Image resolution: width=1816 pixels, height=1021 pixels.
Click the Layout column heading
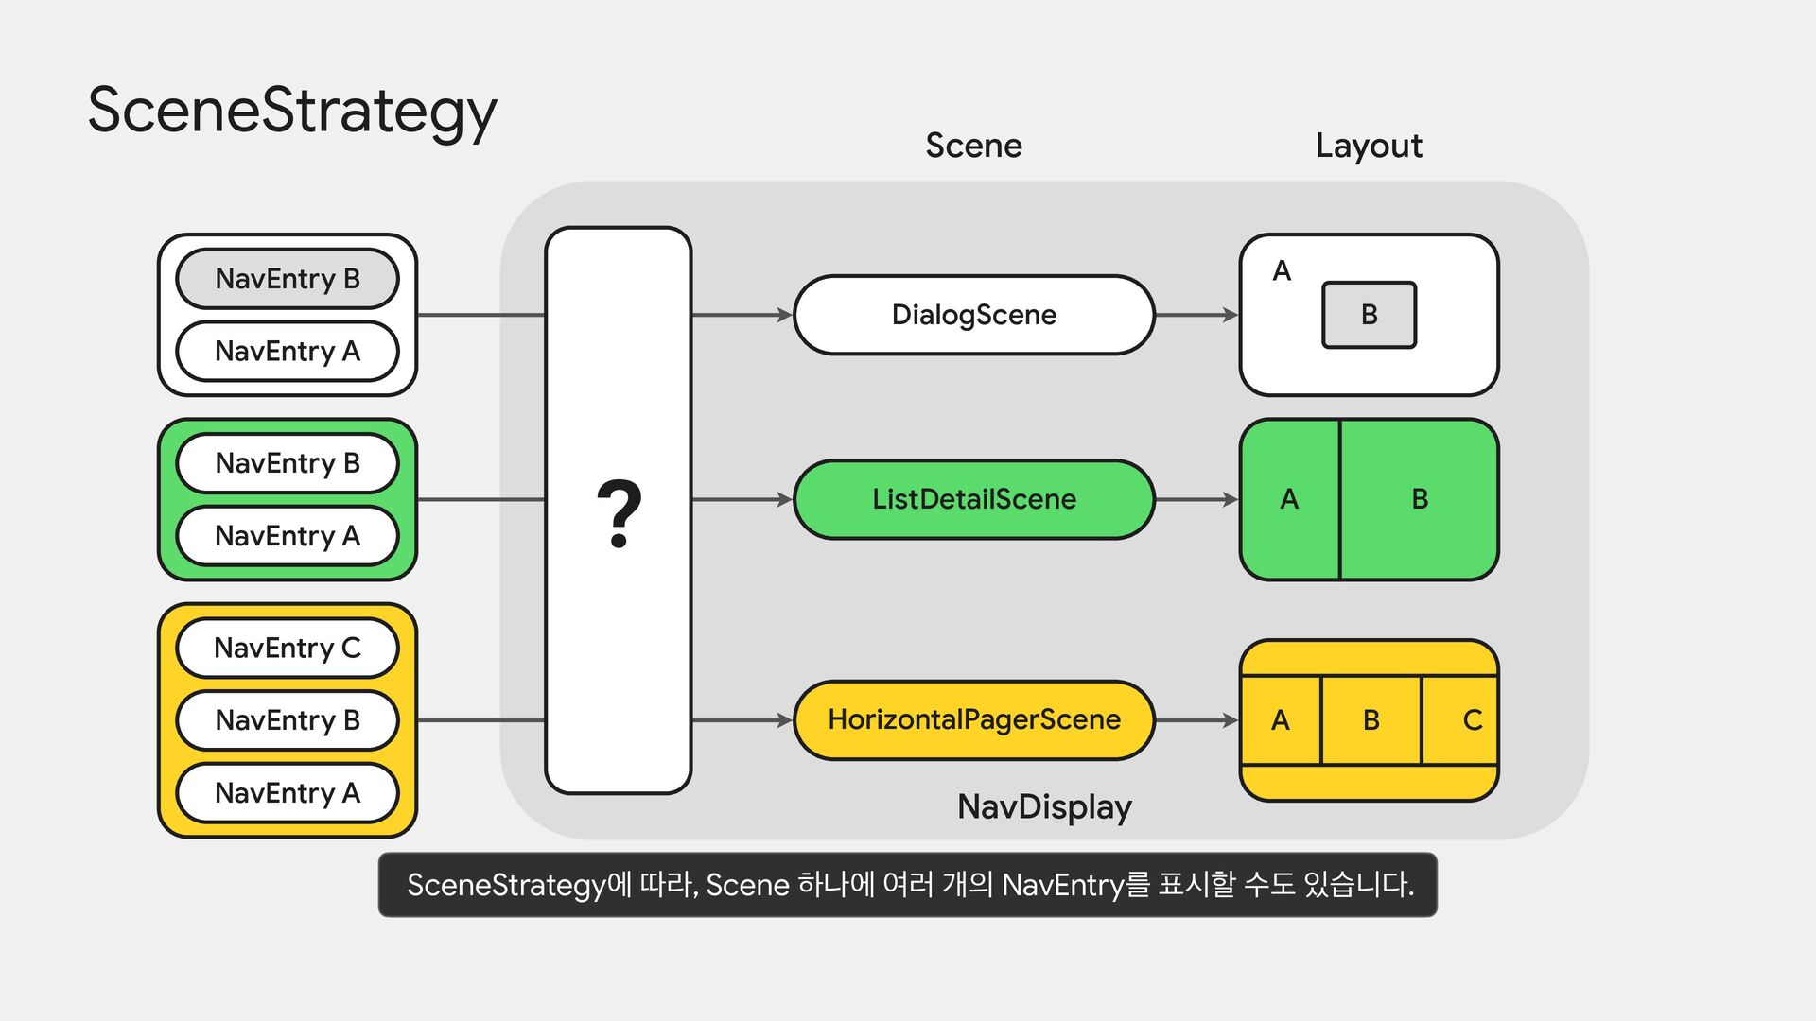[x=1369, y=146]
